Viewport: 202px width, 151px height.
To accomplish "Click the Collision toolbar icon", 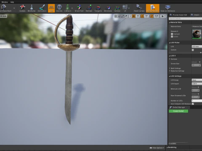I will tap(68, 8).
